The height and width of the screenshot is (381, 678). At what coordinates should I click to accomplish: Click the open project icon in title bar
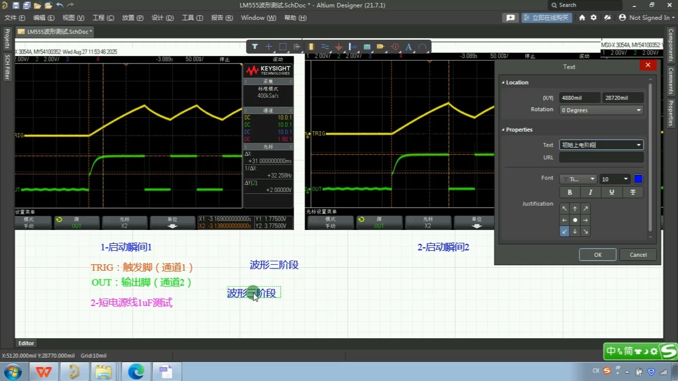click(48, 5)
